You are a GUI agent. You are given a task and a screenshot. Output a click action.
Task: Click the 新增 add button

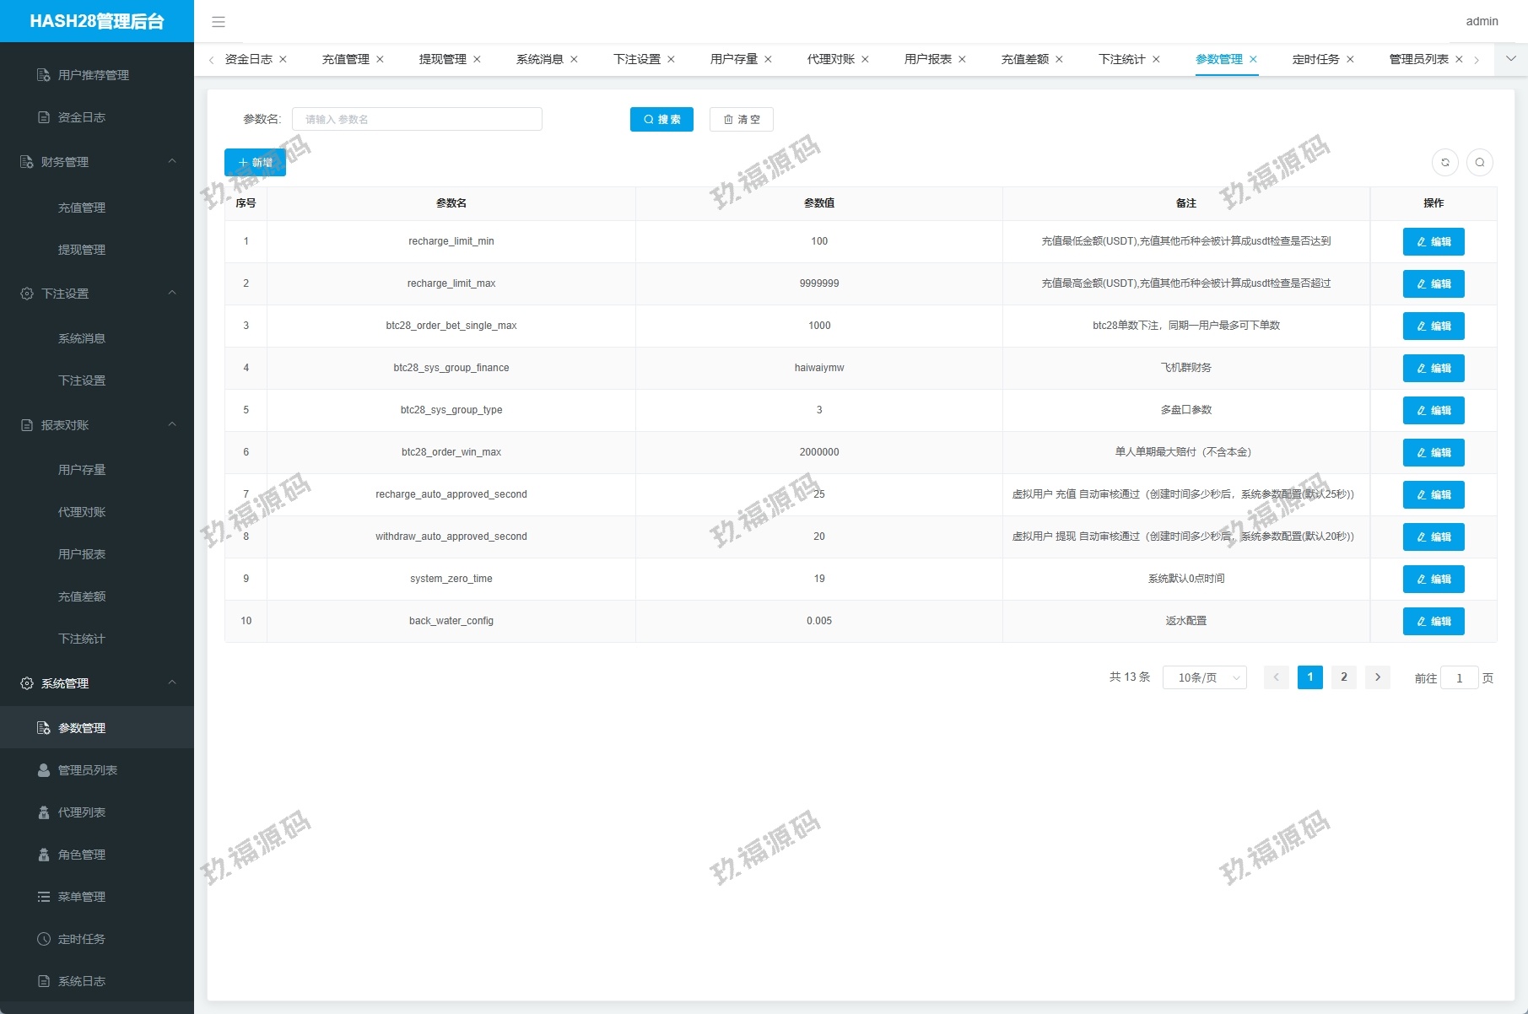pos(255,163)
